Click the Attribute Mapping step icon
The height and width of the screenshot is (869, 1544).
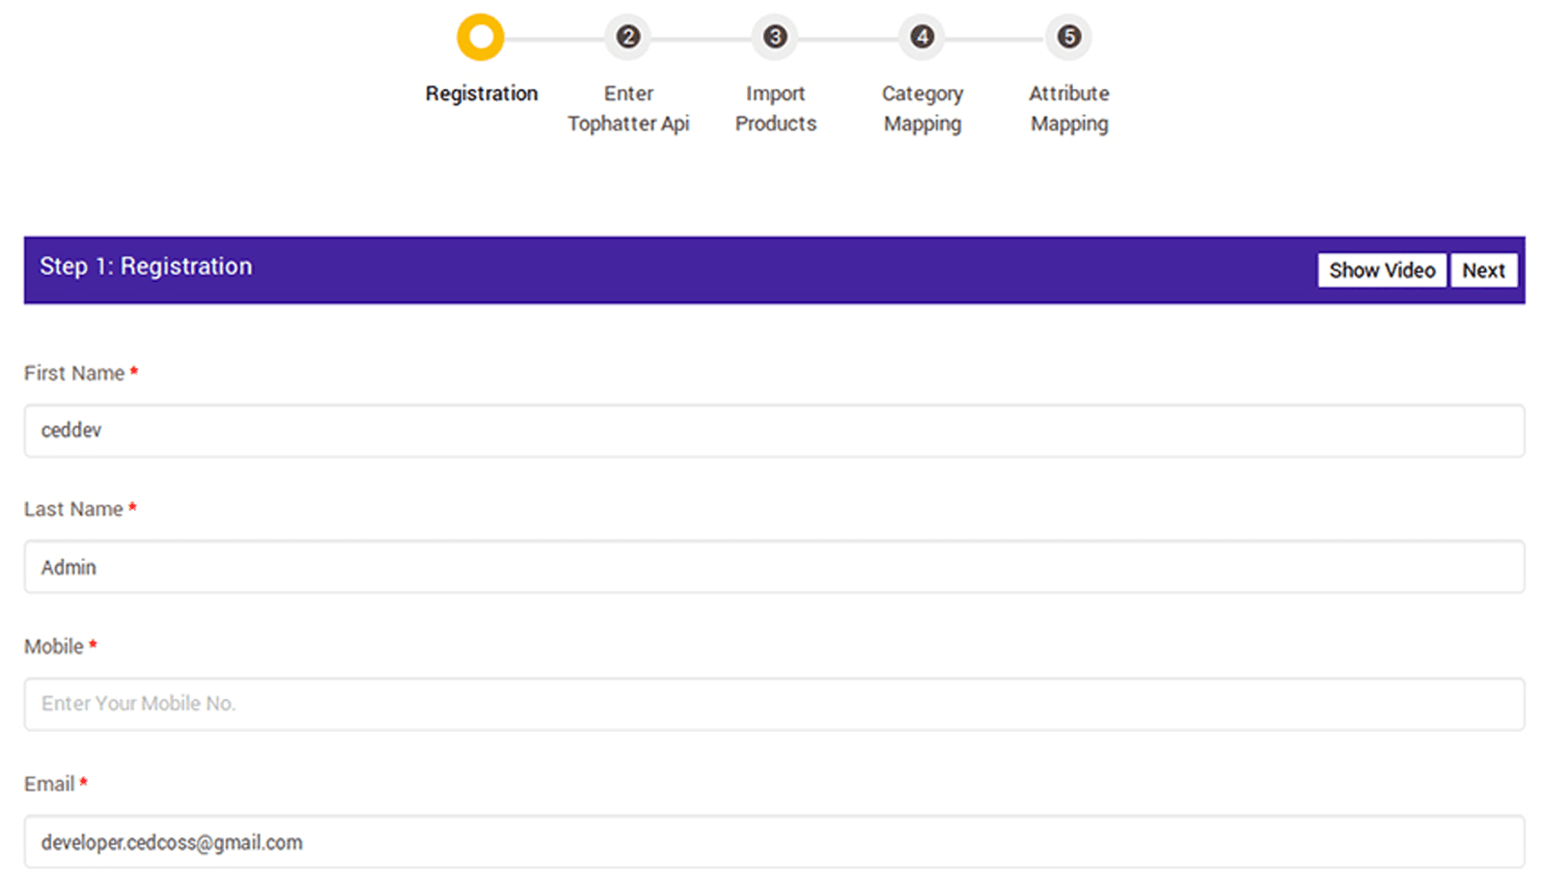[x=1068, y=37]
